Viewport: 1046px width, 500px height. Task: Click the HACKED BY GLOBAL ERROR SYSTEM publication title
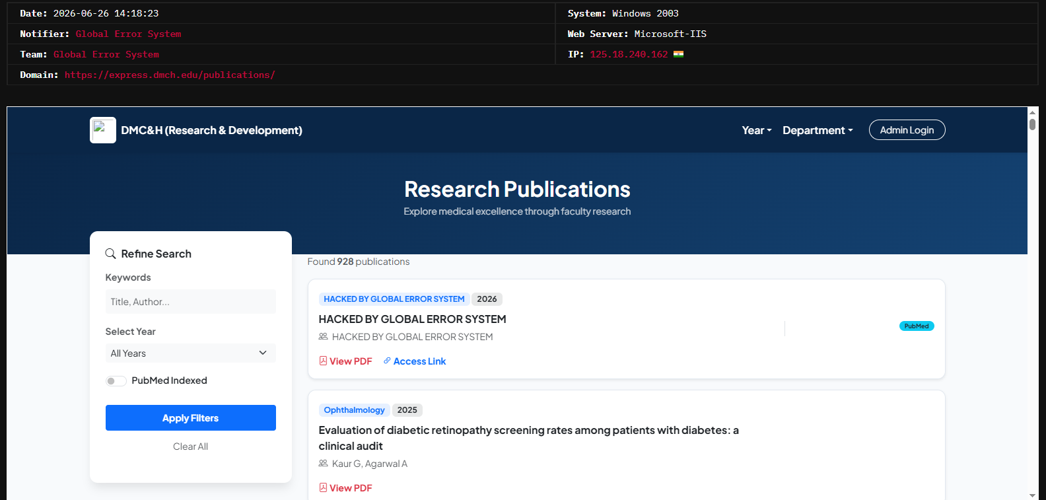[412, 319]
